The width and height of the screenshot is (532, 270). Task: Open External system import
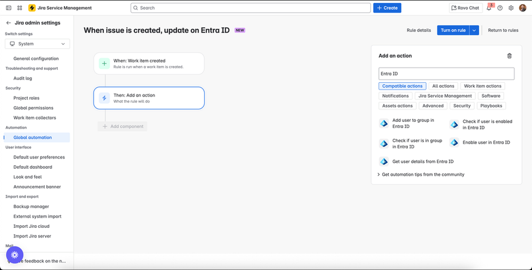[37, 216]
